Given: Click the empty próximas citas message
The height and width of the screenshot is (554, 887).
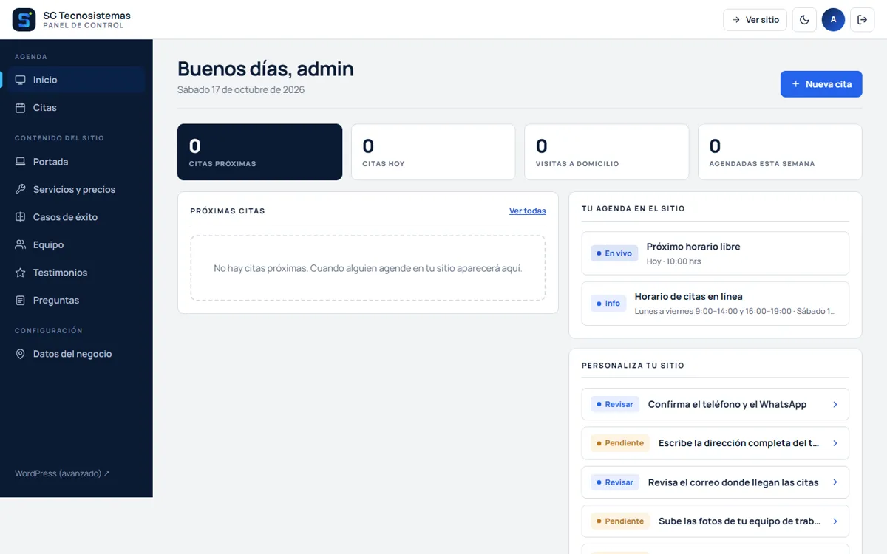Looking at the screenshot, I should coord(368,268).
